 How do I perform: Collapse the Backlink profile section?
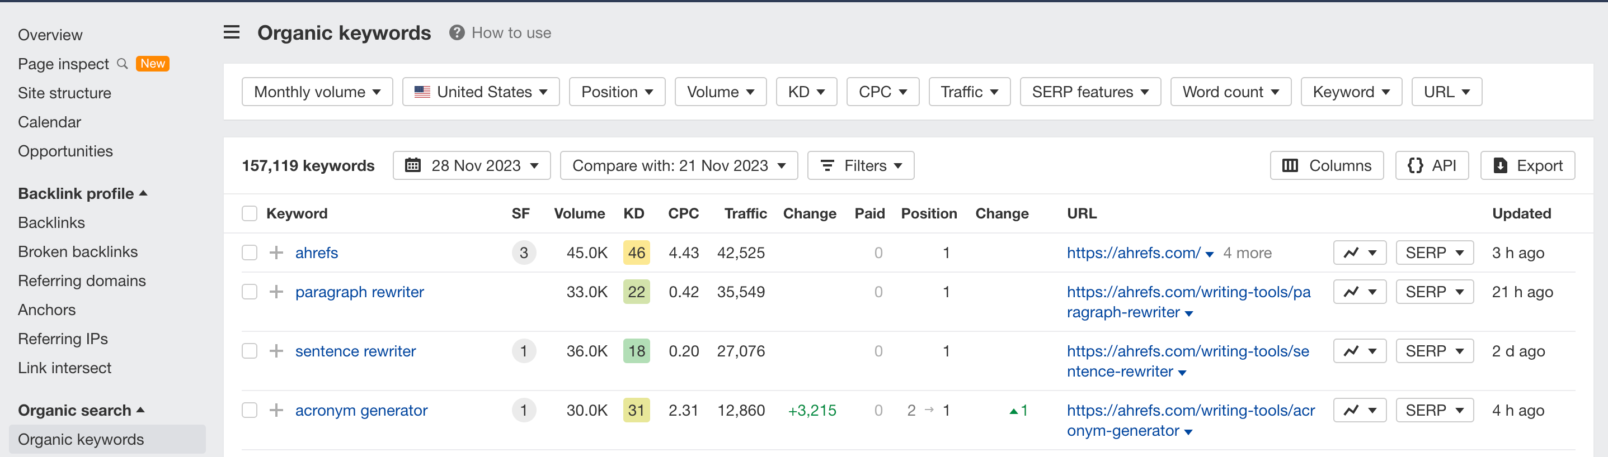(x=82, y=193)
